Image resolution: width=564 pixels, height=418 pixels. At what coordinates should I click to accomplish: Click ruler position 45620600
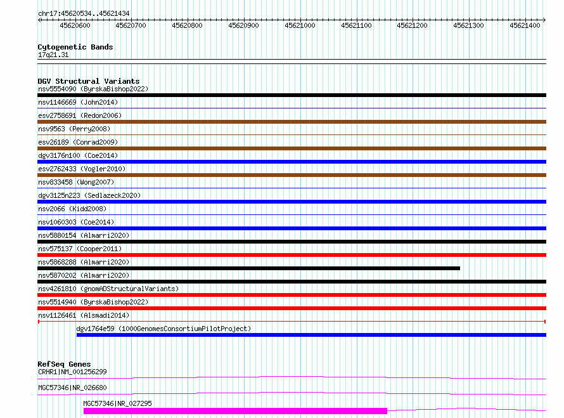tap(75, 25)
